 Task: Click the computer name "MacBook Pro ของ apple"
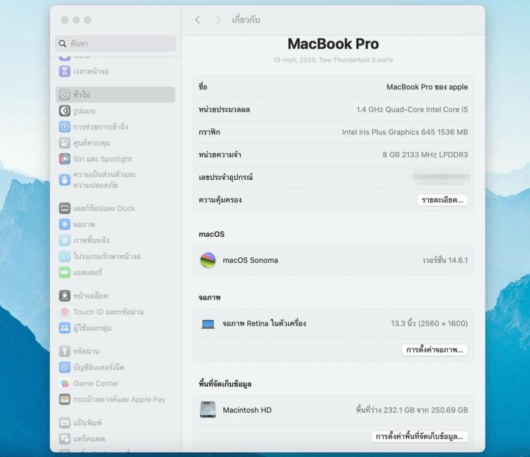tap(427, 87)
